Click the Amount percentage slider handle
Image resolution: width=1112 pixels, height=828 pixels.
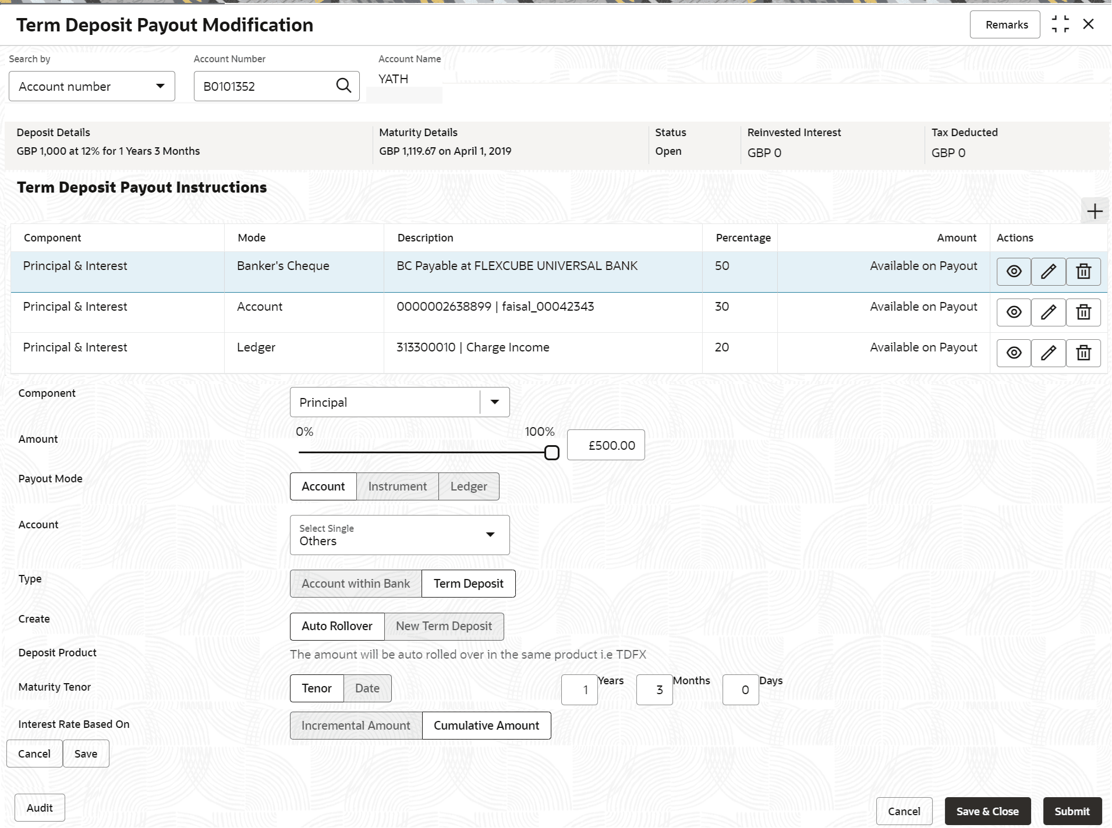tap(551, 453)
